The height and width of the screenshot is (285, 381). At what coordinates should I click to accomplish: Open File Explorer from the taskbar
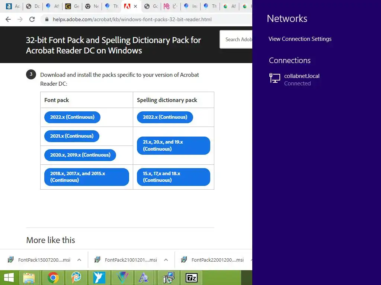(x=29, y=278)
